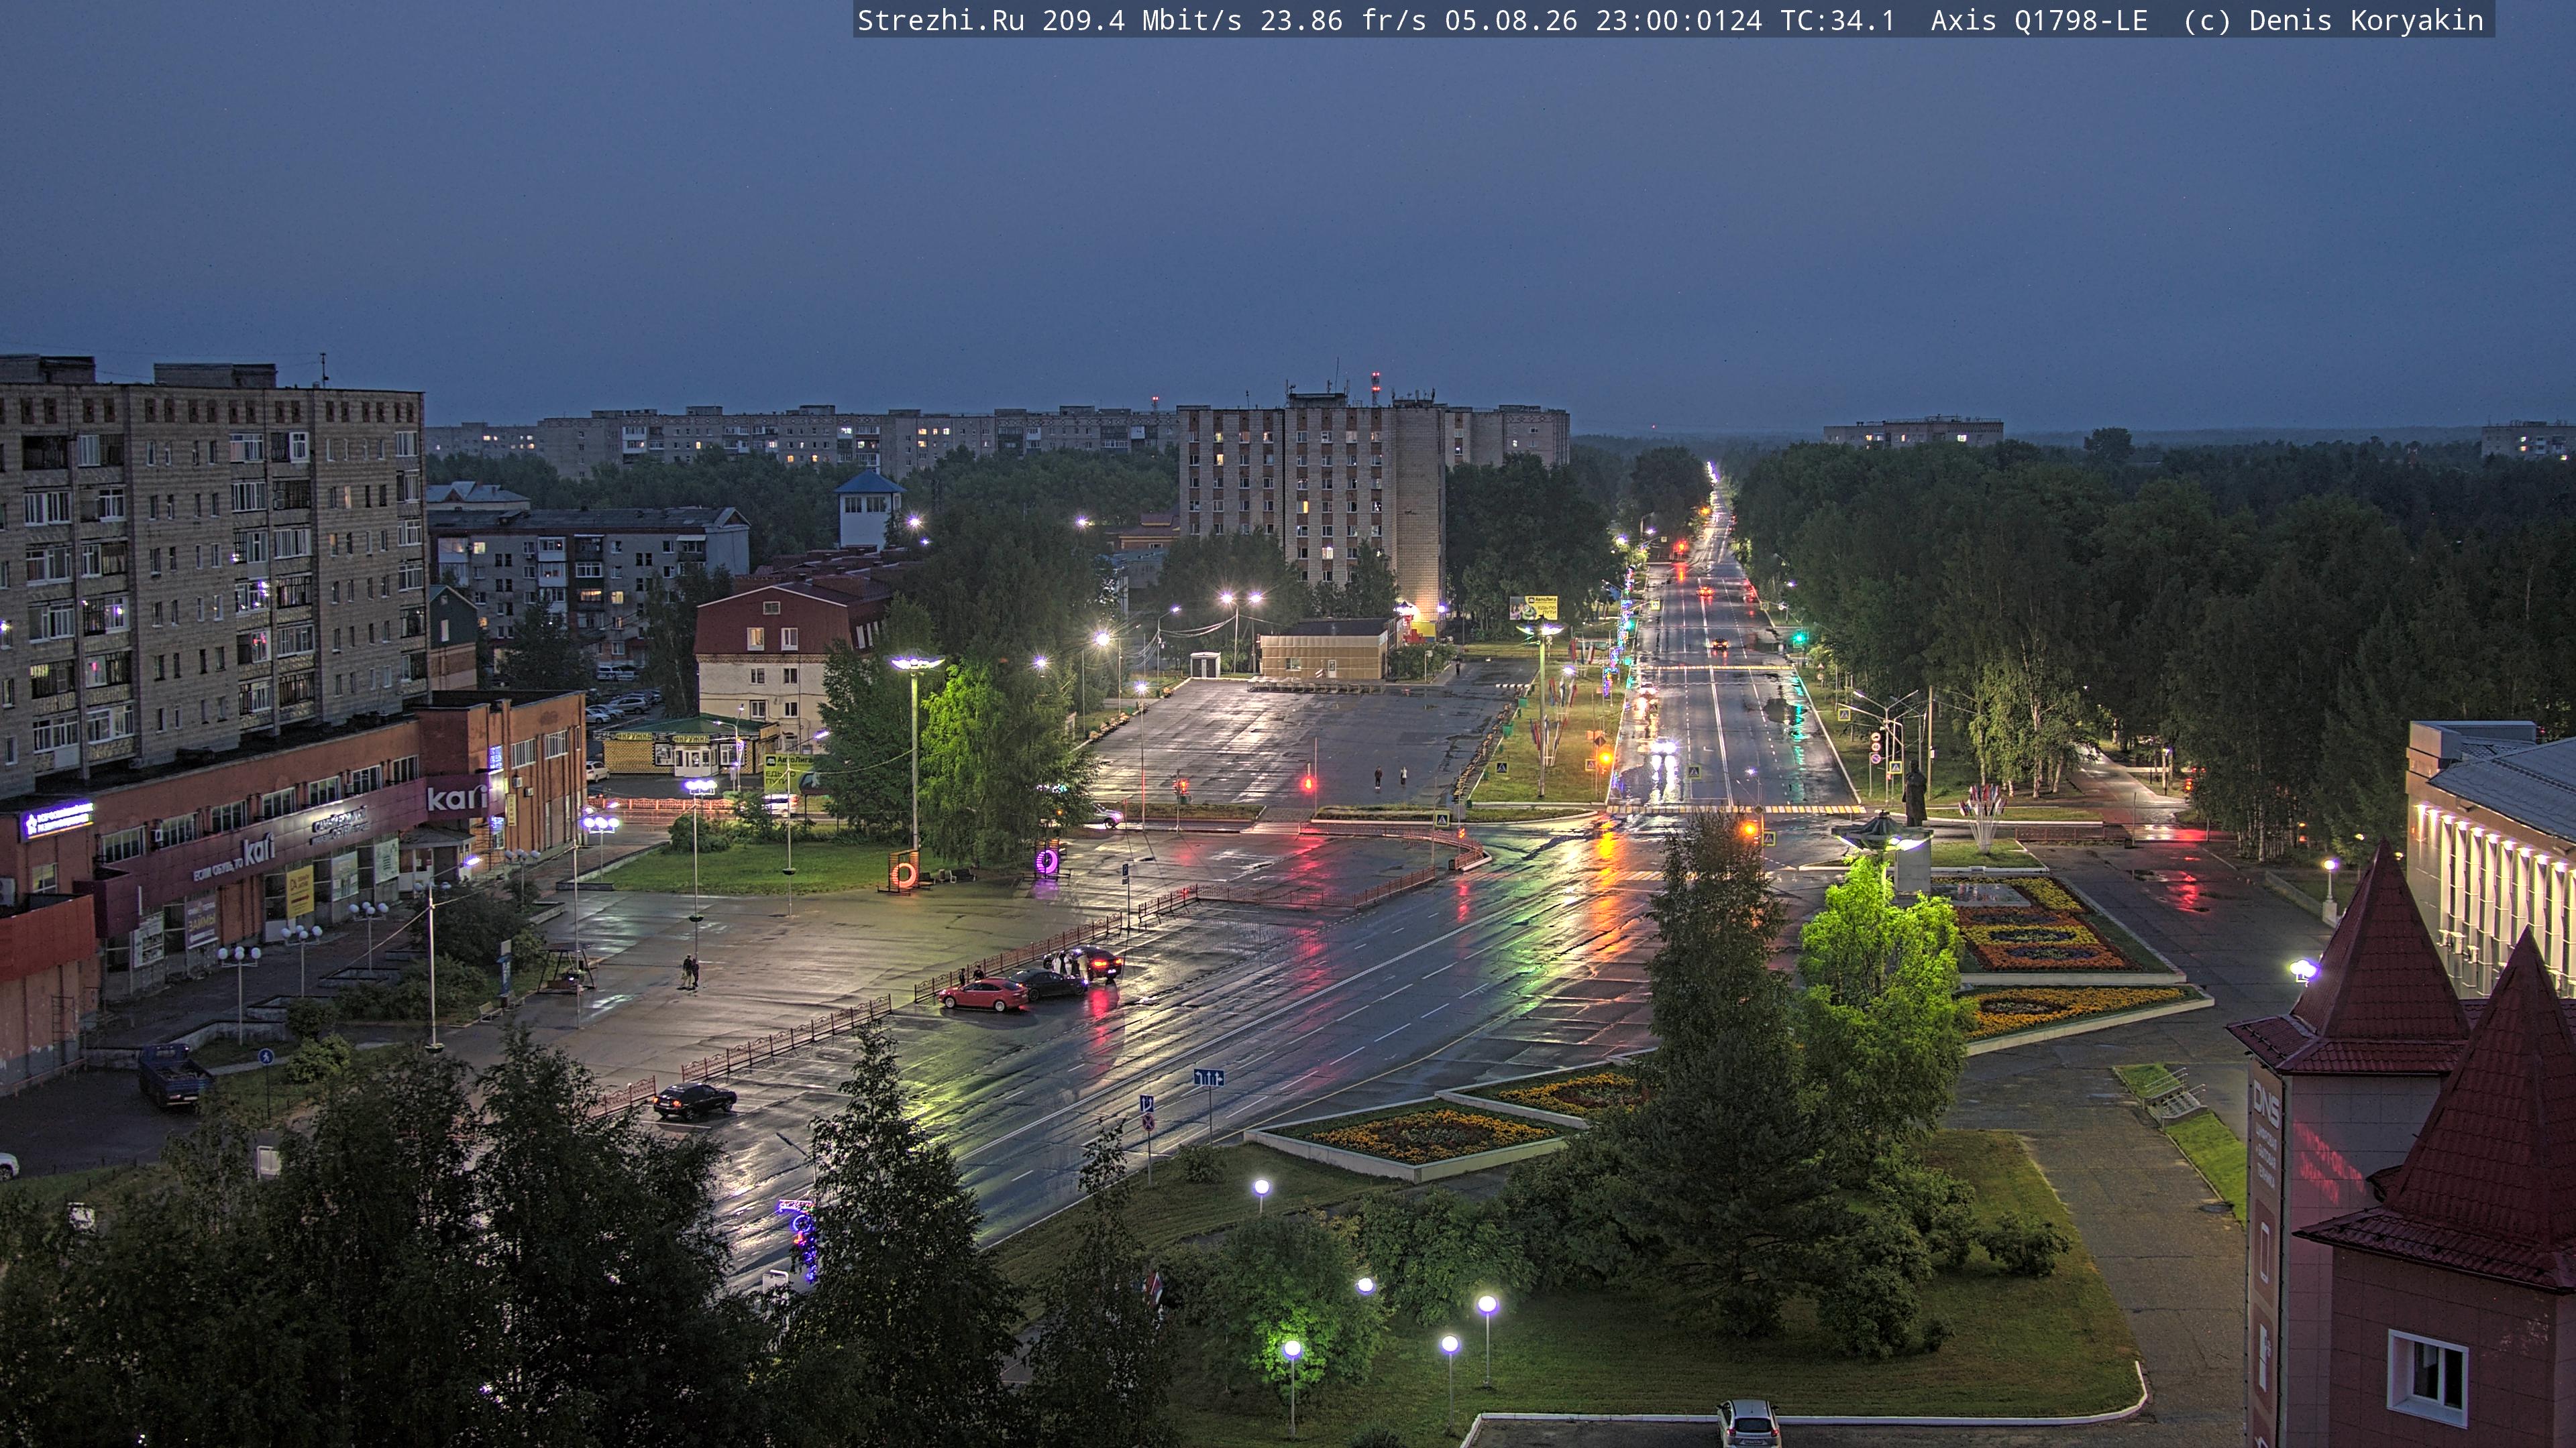Select the date stamp 05.08.26

1511,20
